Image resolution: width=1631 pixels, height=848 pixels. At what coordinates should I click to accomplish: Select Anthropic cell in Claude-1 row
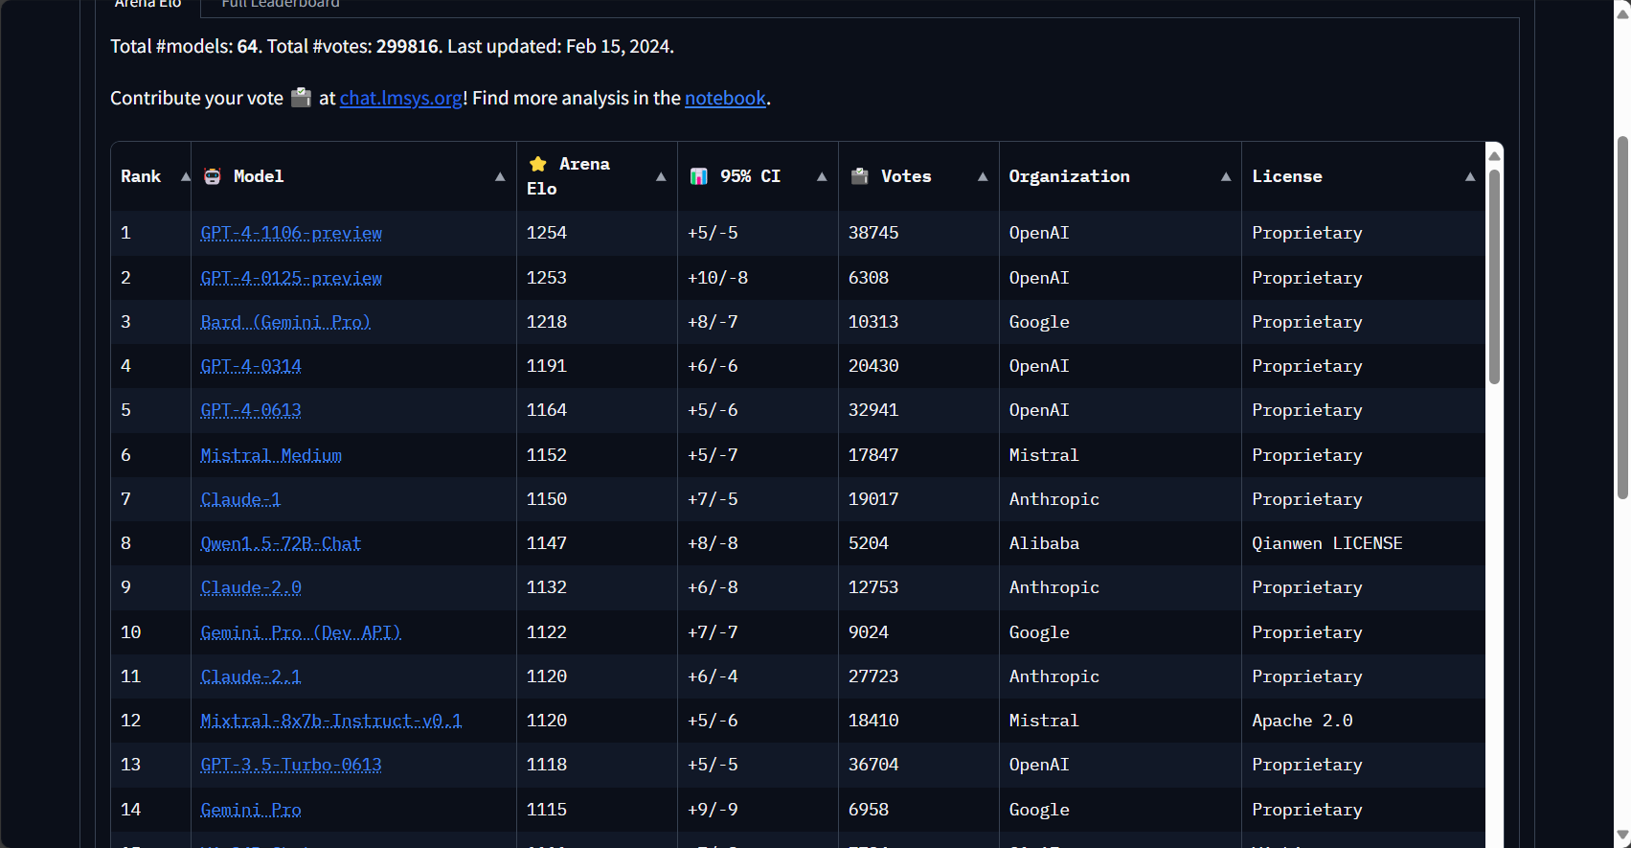click(x=1054, y=499)
